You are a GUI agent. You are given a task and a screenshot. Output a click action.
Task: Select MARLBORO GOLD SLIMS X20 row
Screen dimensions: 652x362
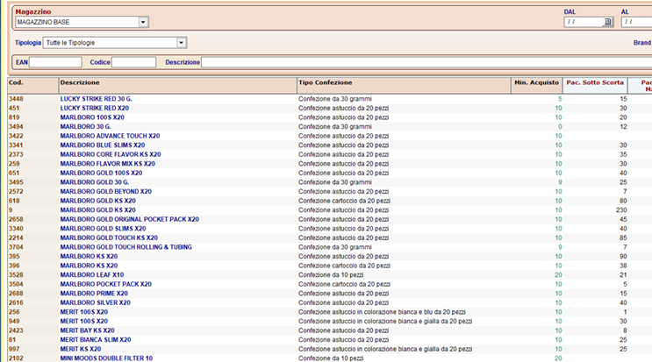pos(330,229)
